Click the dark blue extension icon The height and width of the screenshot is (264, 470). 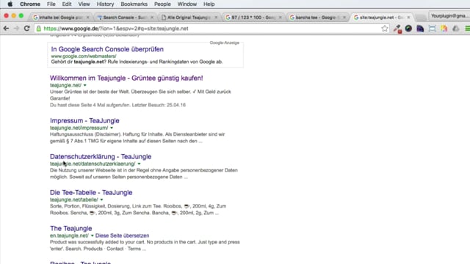pyautogui.click(x=420, y=29)
